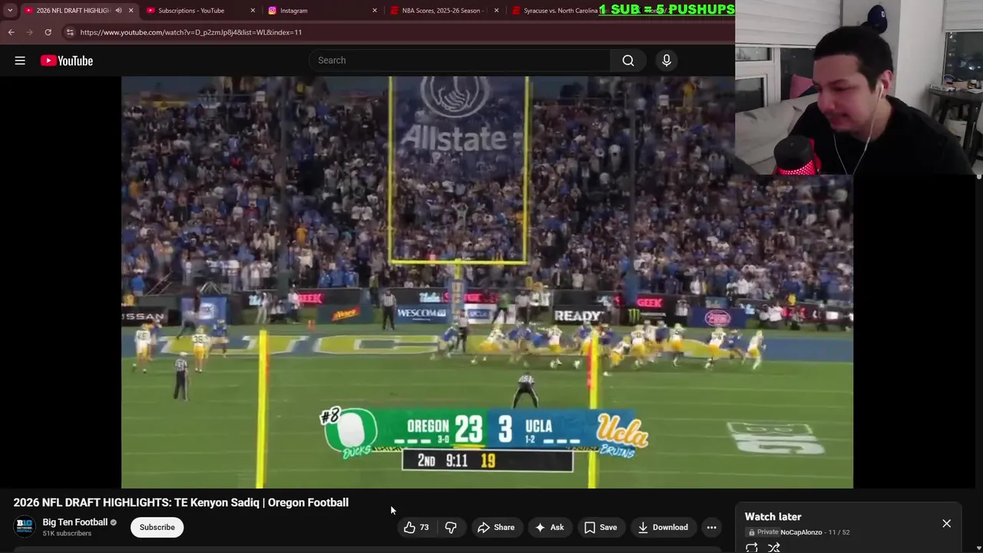Open the Ask AI button
Viewport: 983px width, 553px height.
tap(550, 528)
